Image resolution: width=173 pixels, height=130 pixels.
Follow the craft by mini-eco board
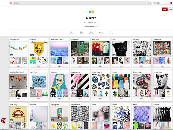pyautogui.click(x=18, y=66)
